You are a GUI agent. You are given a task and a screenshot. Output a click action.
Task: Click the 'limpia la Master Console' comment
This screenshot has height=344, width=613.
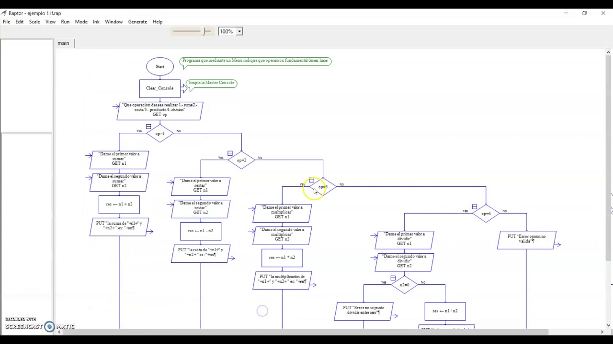(x=211, y=83)
